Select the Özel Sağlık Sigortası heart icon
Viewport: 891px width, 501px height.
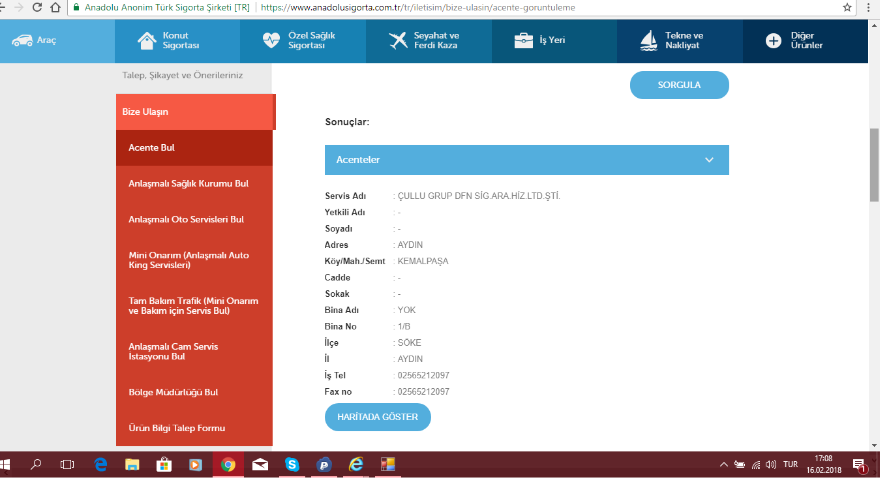coord(271,40)
